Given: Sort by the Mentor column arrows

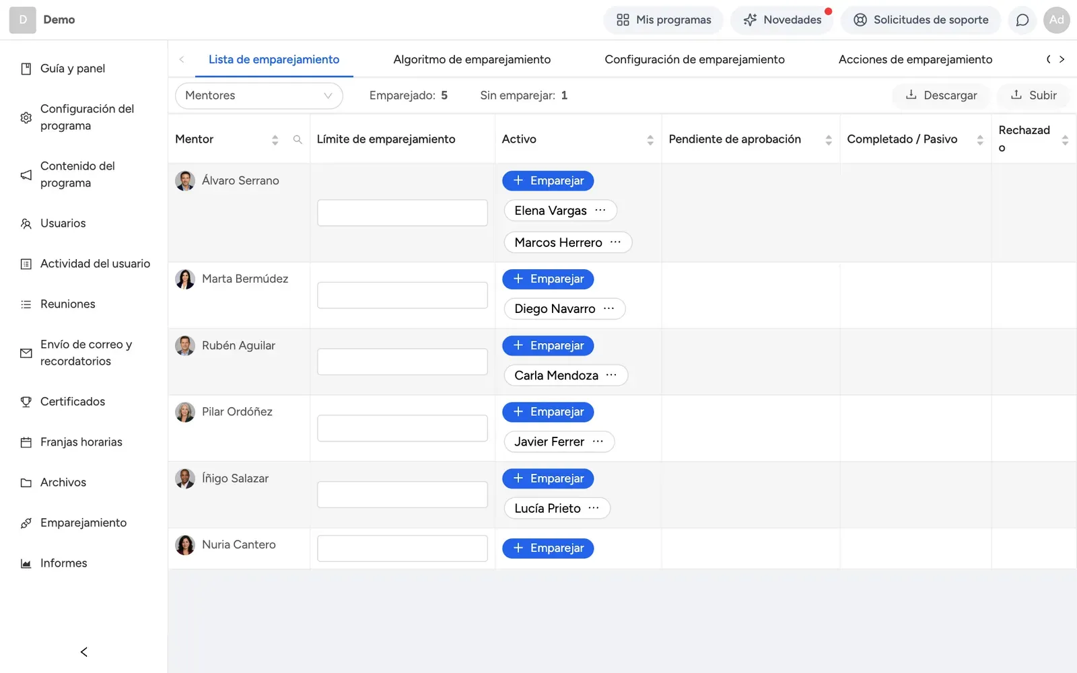Looking at the screenshot, I should (275, 139).
